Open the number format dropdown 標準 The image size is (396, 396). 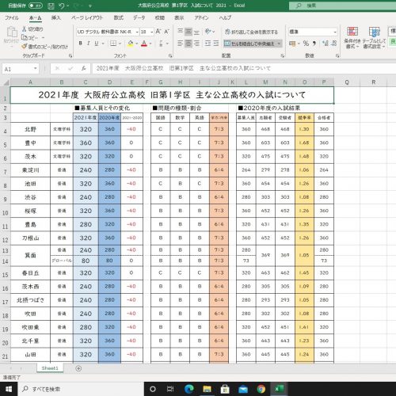pyautogui.click(x=335, y=32)
